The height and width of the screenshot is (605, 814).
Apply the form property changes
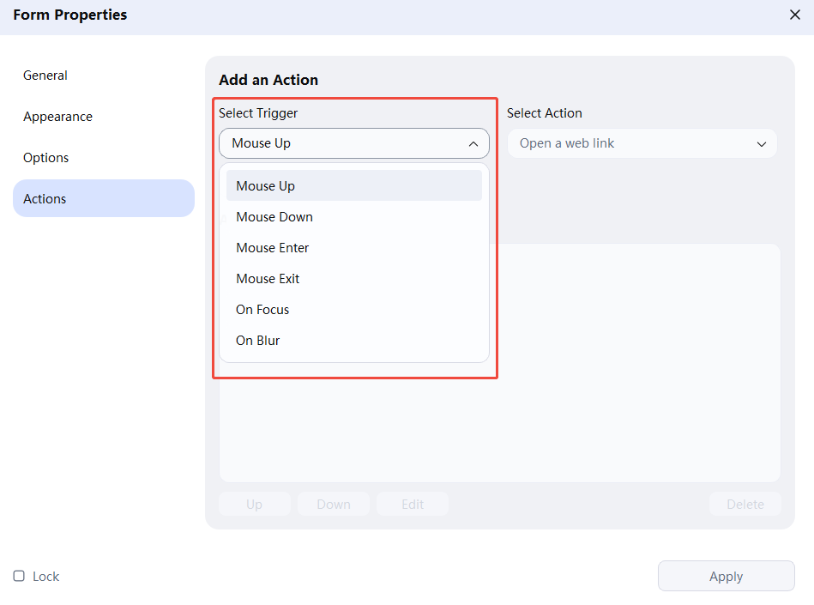[x=726, y=577]
